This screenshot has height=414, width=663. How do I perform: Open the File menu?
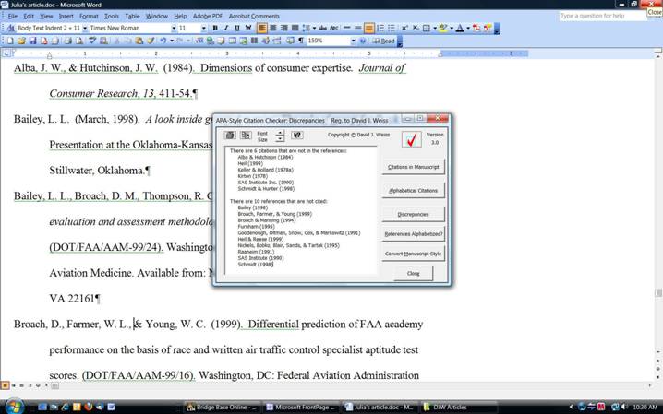click(x=13, y=16)
